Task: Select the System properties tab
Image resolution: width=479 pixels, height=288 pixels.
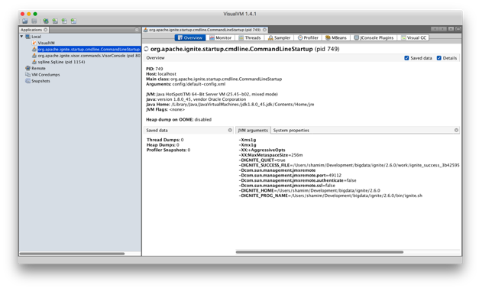Action: (291, 130)
